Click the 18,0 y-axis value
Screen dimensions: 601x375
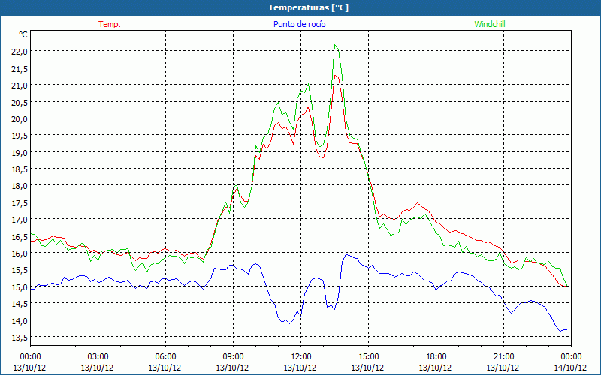pyautogui.click(x=20, y=186)
